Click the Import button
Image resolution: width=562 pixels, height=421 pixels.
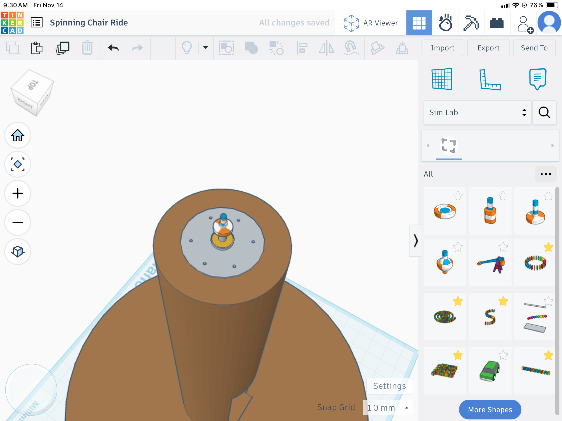[x=443, y=48]
